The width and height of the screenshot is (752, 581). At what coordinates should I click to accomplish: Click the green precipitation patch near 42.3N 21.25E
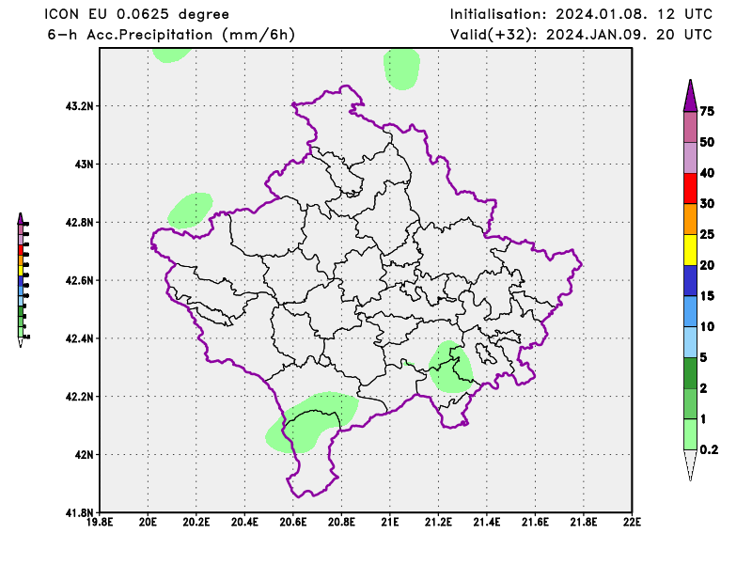[x=451, y=367]
